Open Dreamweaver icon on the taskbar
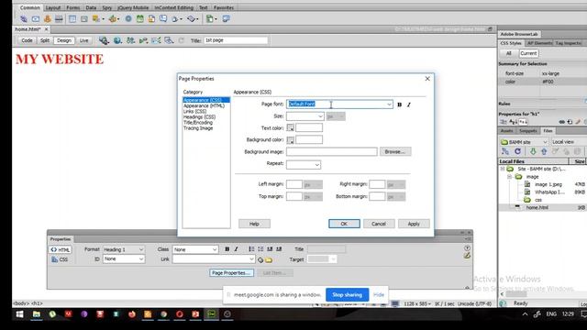The height and width of the screenshot is (330, 587). click(211, 314)
